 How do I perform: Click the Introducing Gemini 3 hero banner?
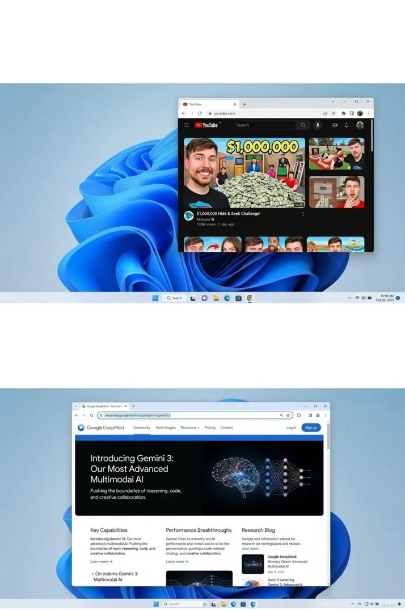pyautogui.click(x=199, y=478)
